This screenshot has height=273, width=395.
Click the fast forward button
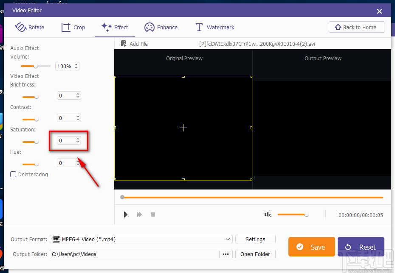(139, 214)
